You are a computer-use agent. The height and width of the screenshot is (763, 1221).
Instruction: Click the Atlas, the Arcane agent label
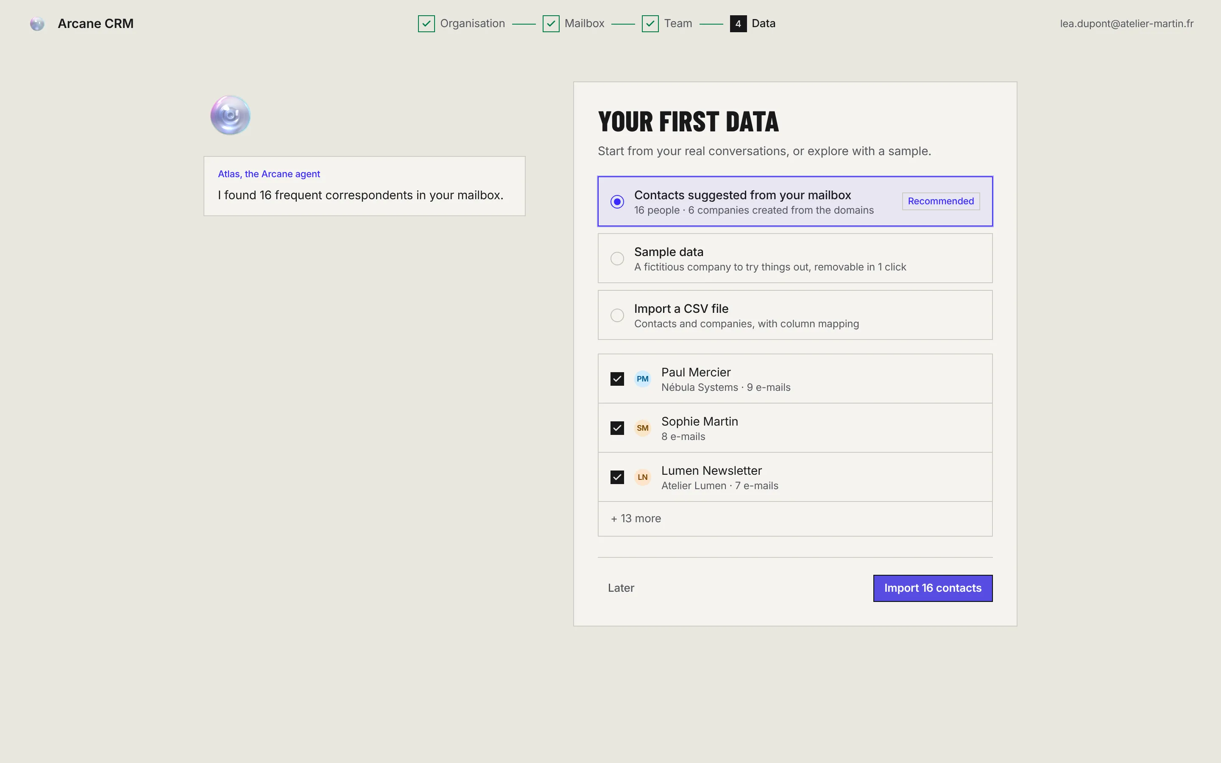pyautogui.click(x=269, y=174)
